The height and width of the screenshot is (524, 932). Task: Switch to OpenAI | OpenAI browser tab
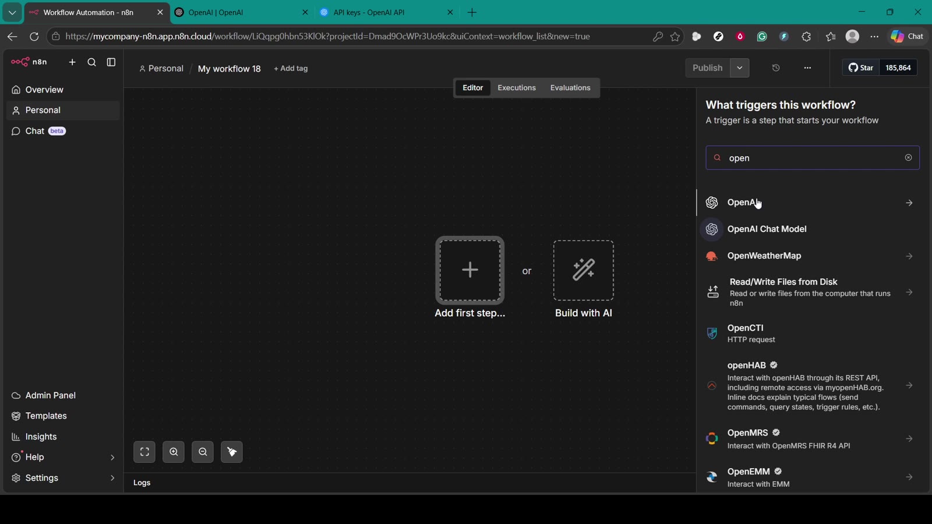242,12
